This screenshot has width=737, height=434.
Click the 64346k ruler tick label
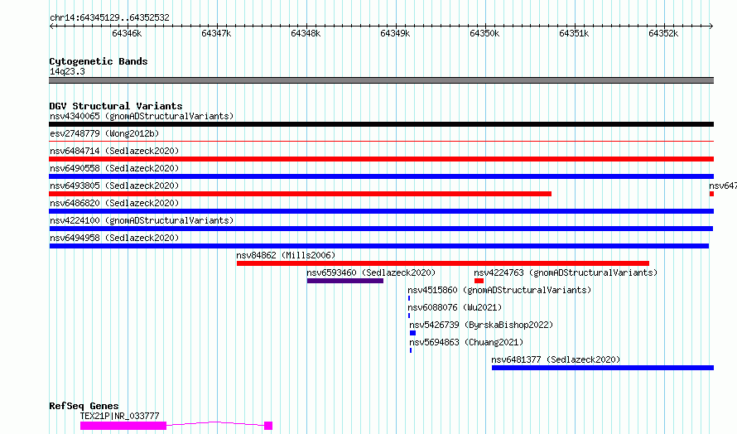(x=127, y=33)
